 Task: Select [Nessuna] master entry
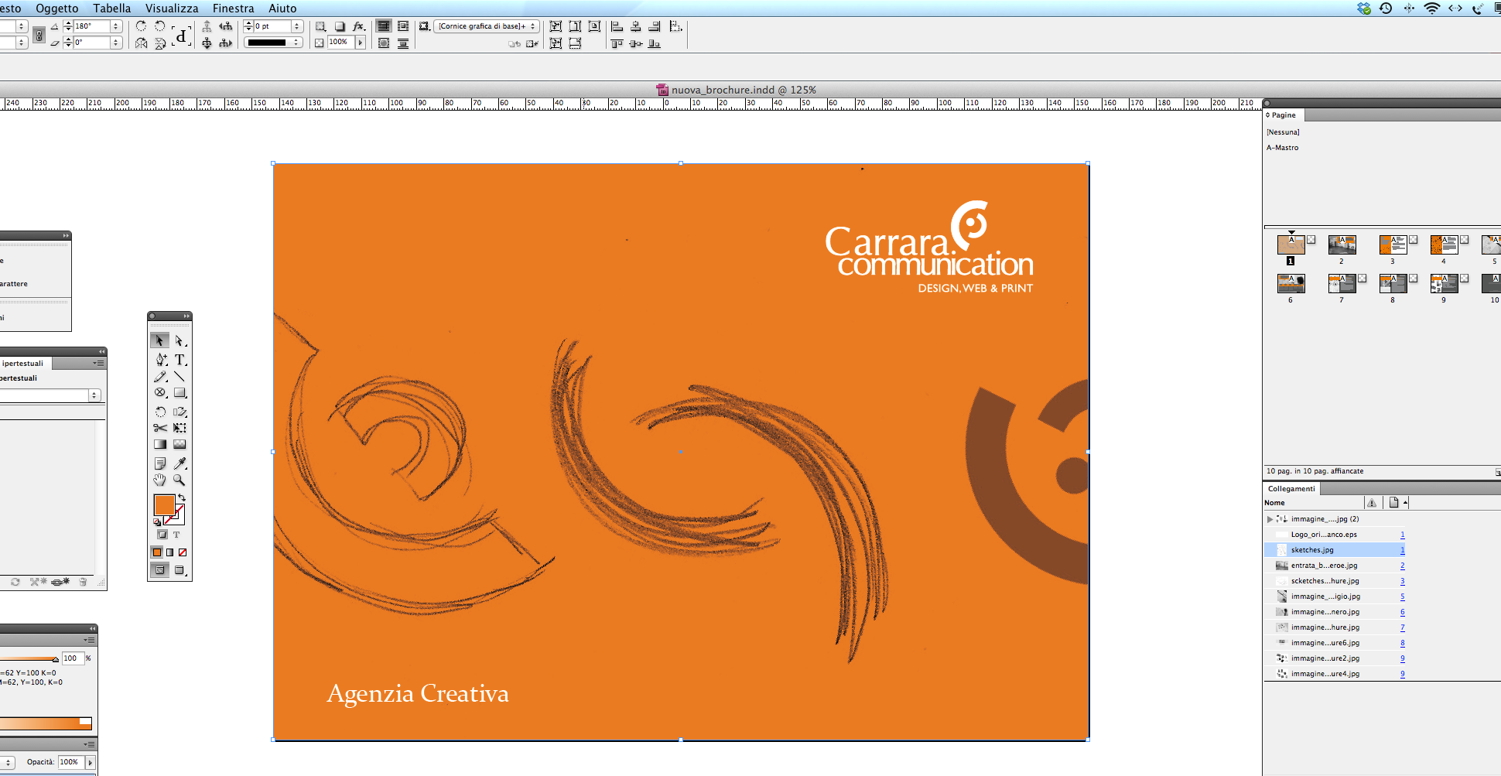pyautogui.click(x=1283, y=132)
